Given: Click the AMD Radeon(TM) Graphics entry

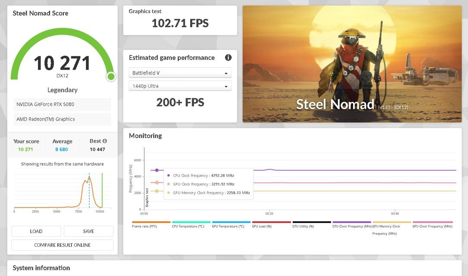Looking at the screenshot, I should [x=62, y=119].
